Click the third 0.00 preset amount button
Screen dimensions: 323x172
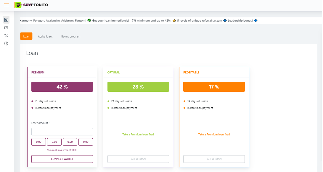coord(70,142)
